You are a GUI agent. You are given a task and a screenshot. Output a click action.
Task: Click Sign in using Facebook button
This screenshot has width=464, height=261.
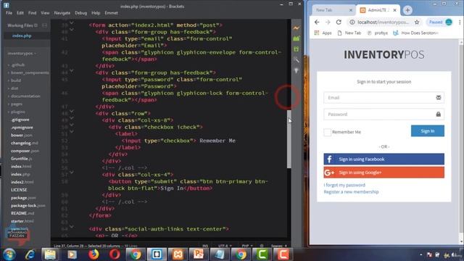[384, 159]
